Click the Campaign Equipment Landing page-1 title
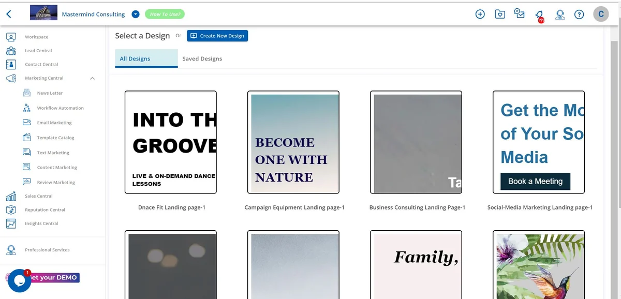621x299 pixels. tap(294, 207)
